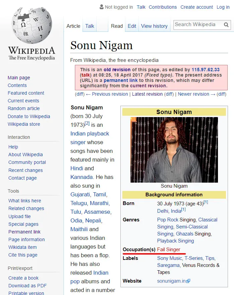This screenshot has width=234, height=295.
Task: Open Recent changes link
Action: (25, 170)
